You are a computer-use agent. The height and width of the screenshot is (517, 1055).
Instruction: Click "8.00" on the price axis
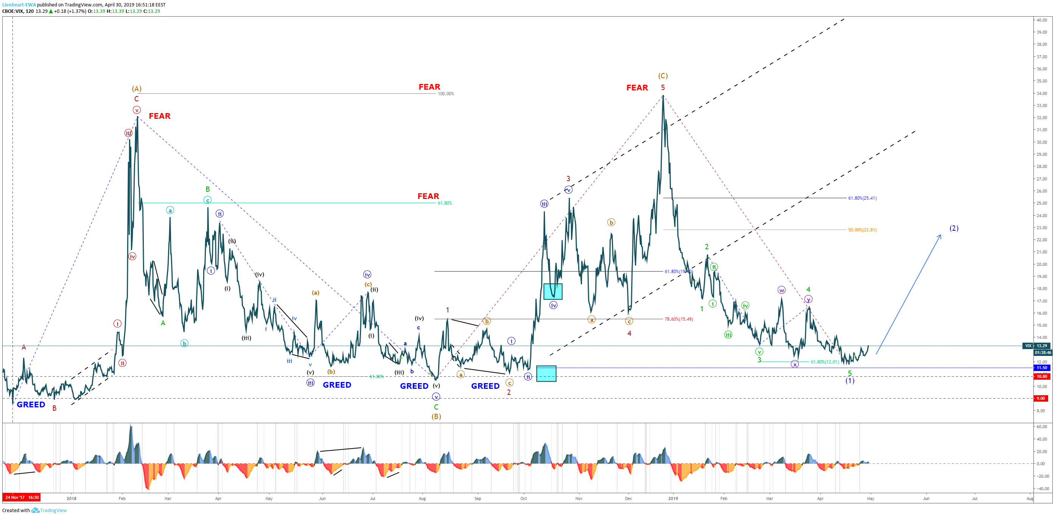tap(1041, 411)
